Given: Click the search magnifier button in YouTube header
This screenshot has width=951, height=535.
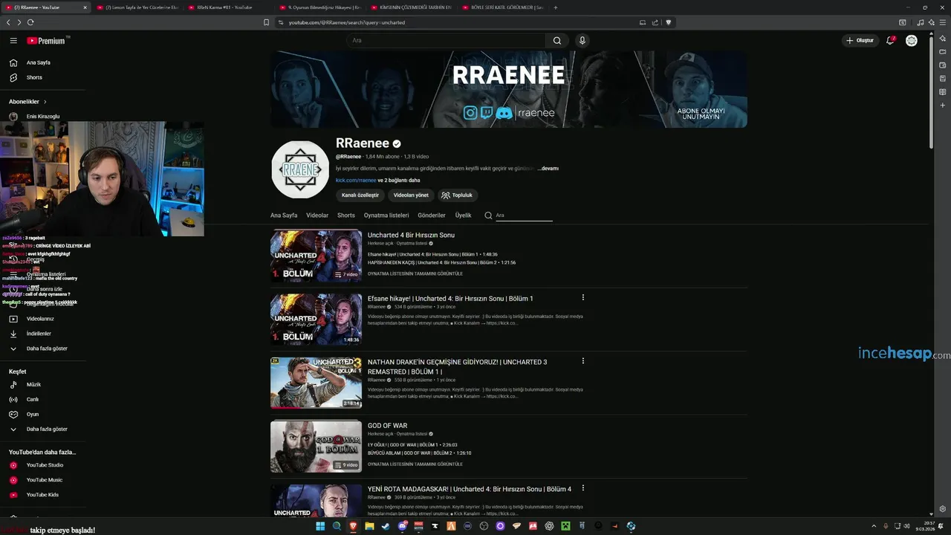Looking at the screenshot, I should (x=557, y=41).
